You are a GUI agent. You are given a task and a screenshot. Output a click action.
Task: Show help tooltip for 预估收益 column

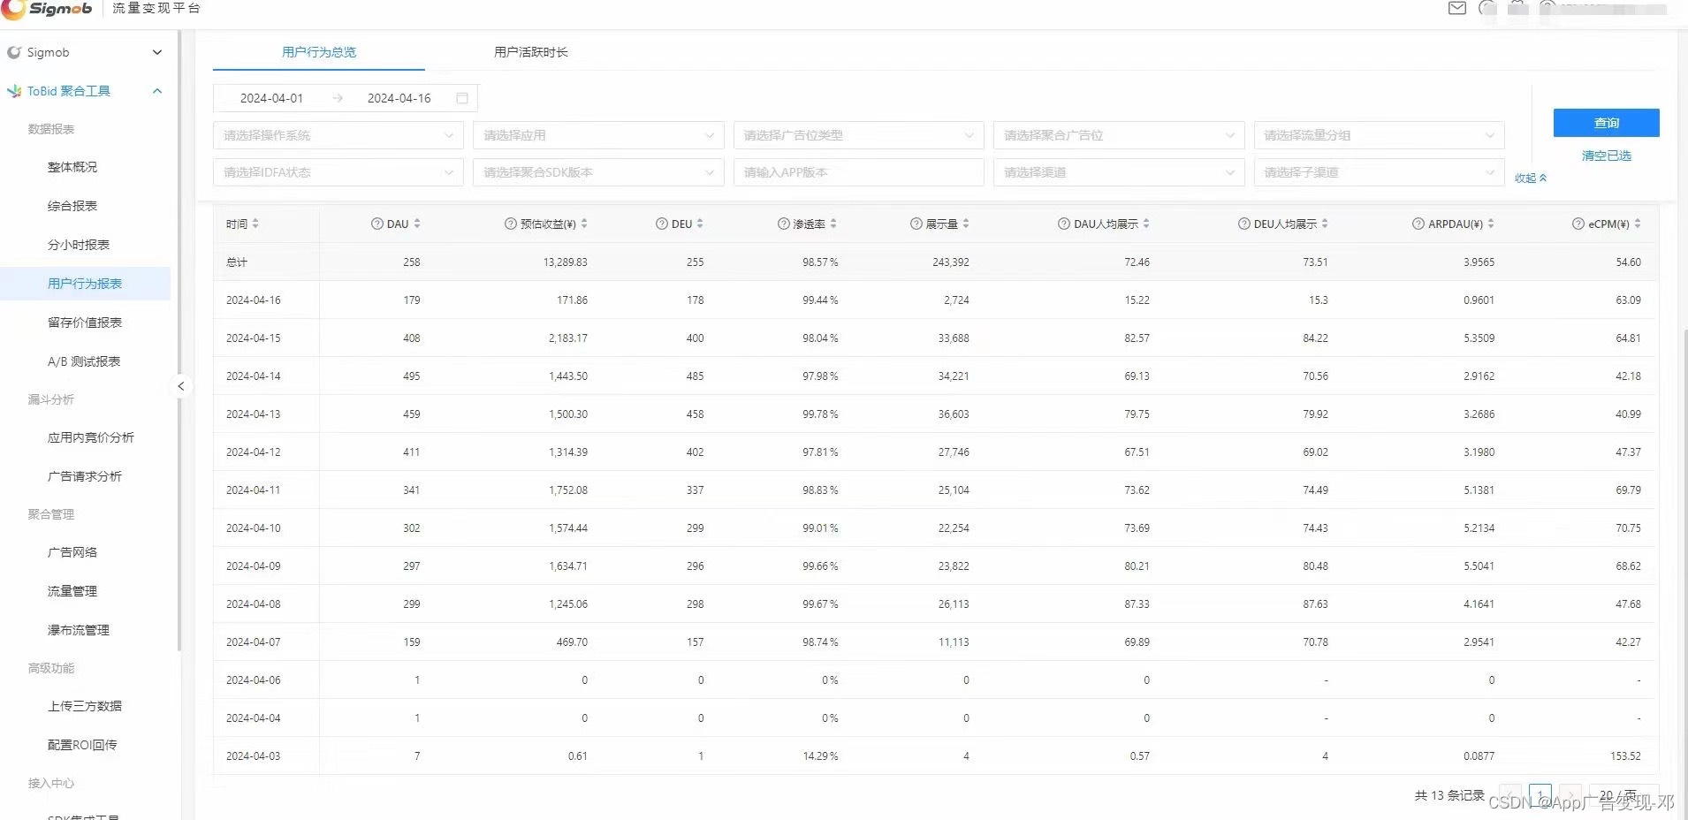(x=510, y=224)
